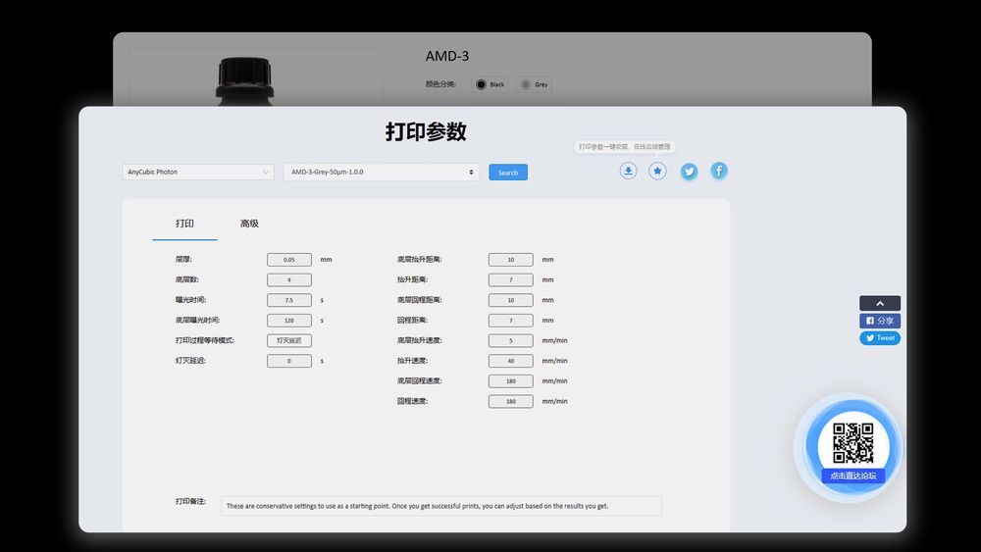Click the Tweet side button

coord(880,338)
